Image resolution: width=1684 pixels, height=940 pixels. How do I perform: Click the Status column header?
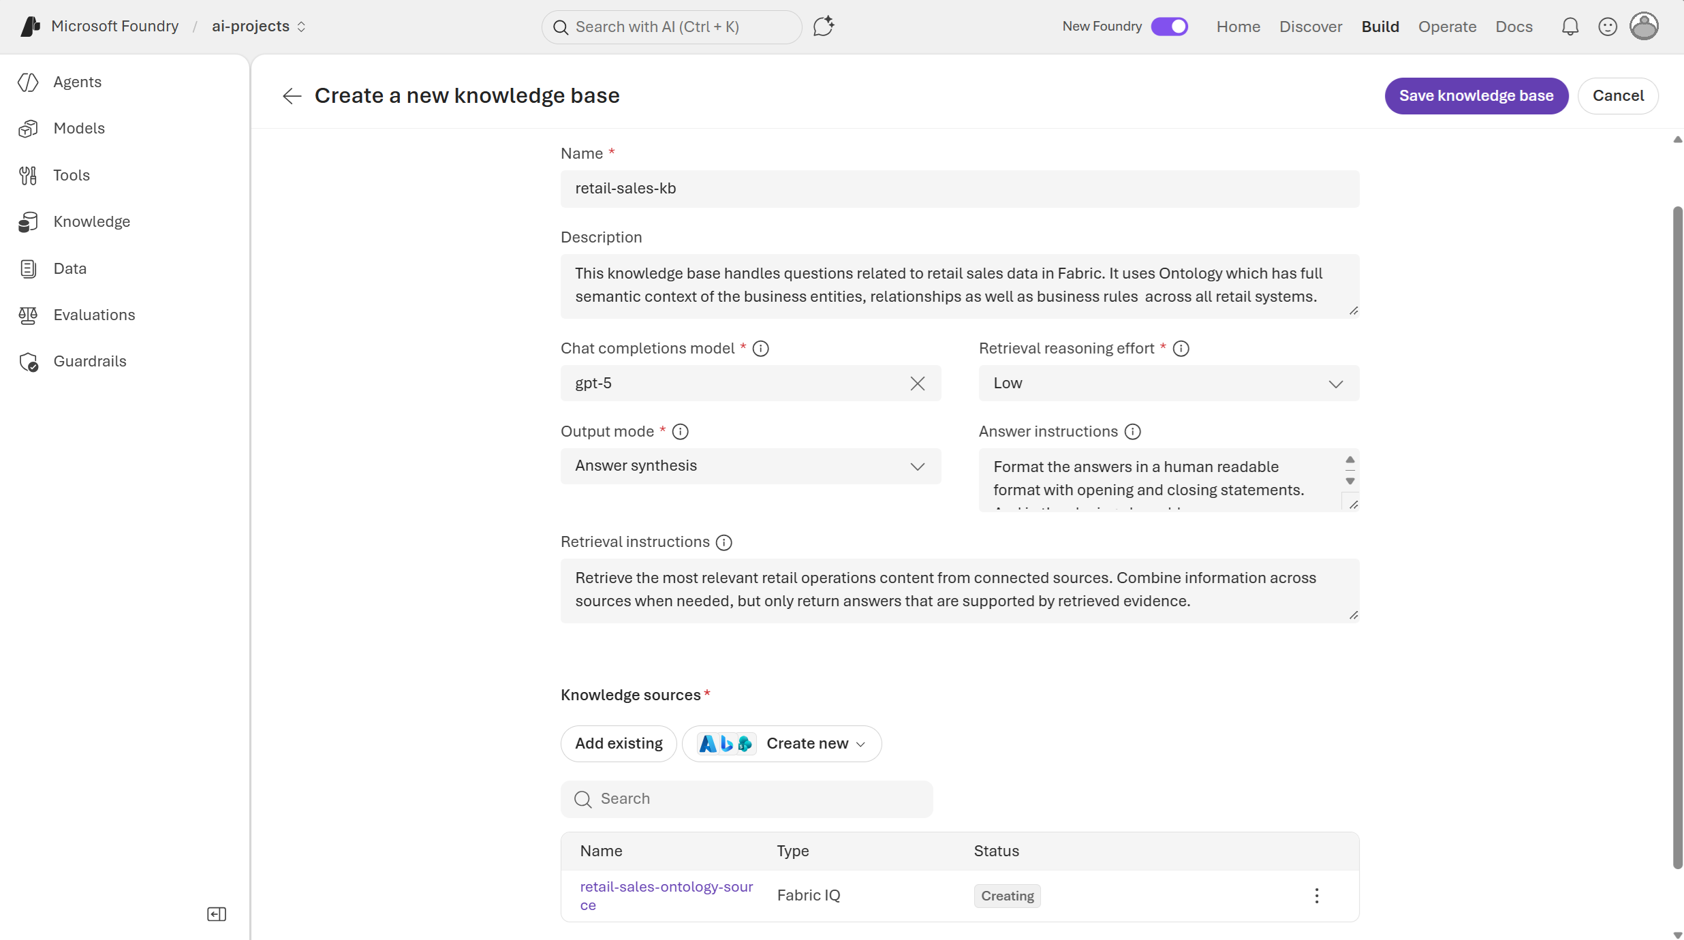click(x=996, y=851)
